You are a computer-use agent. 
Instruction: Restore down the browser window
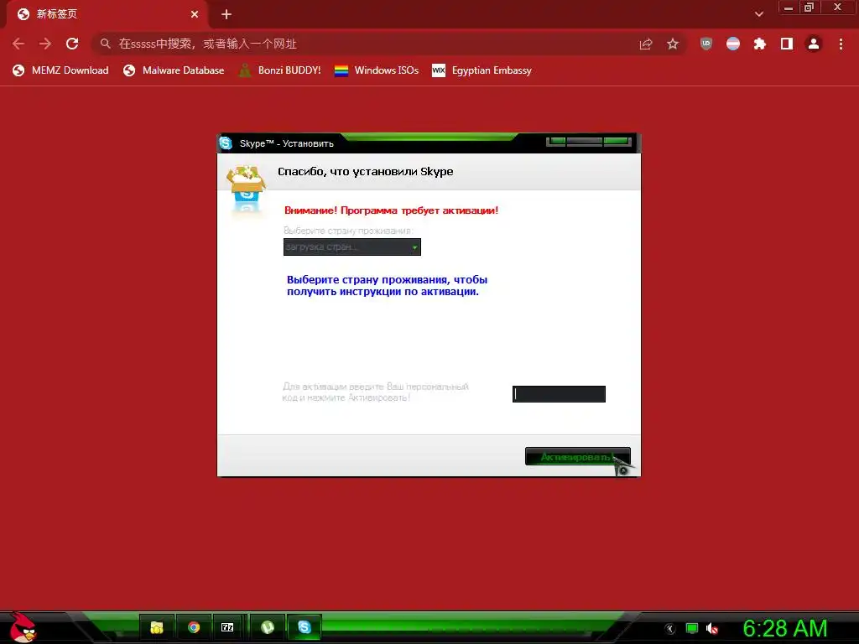pos(810,7)
